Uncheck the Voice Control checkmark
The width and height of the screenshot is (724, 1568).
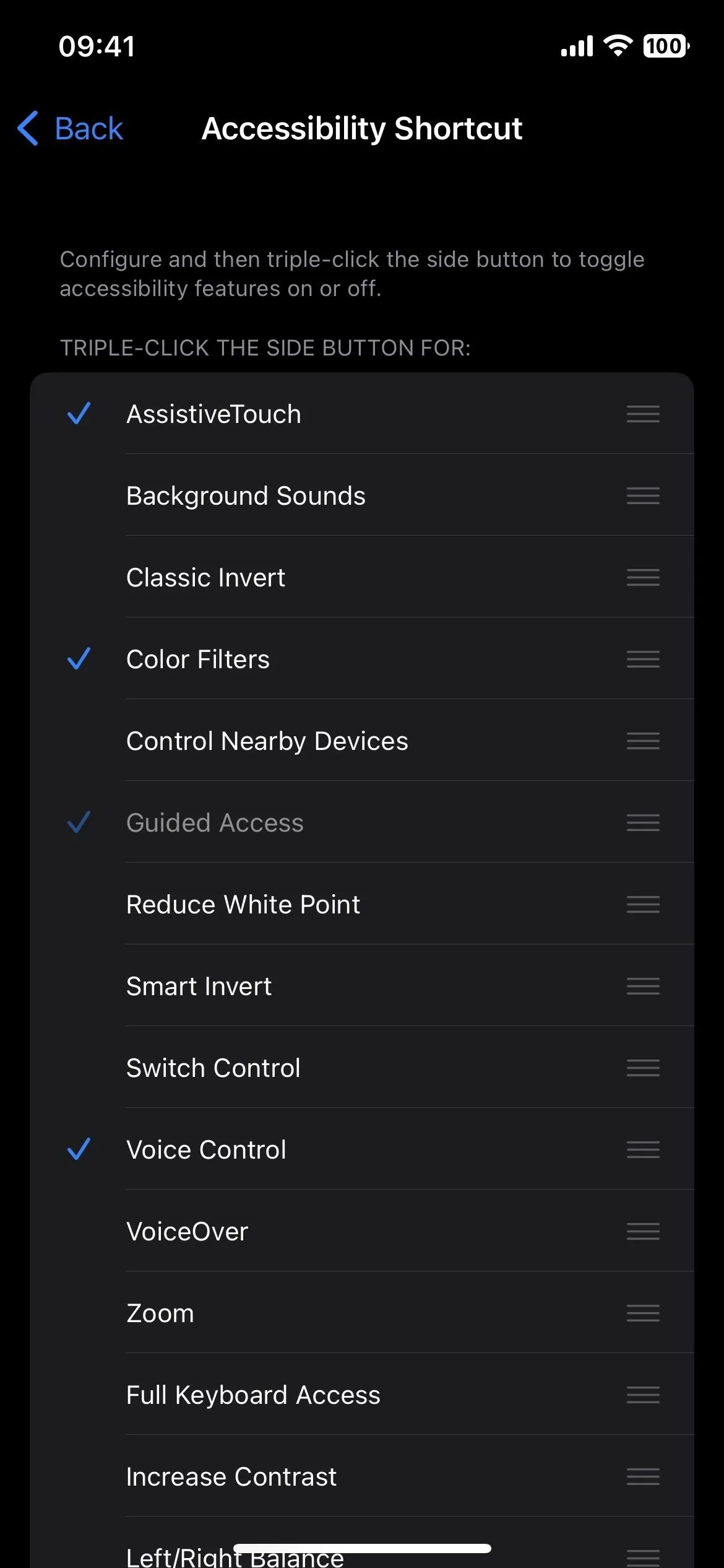tap(79, 1149)
